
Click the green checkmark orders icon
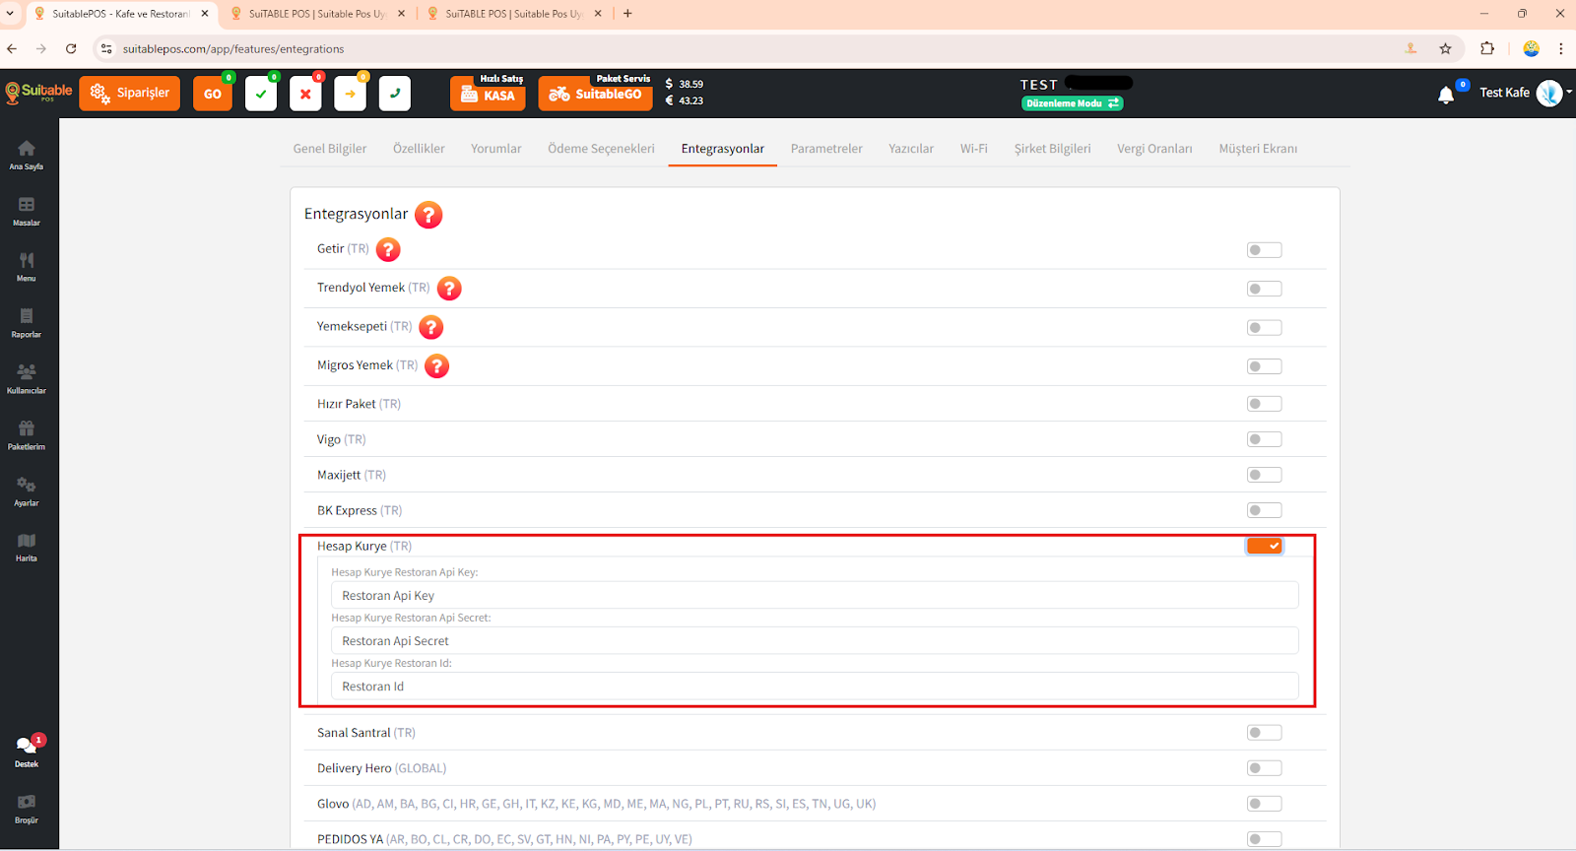coord(261,94)
